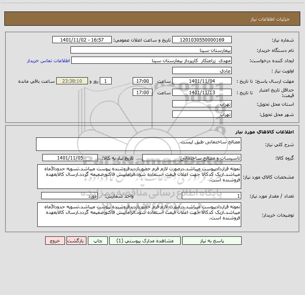
Task: Click the label شهر محل تحویل
Action: [x=277, y=115]
